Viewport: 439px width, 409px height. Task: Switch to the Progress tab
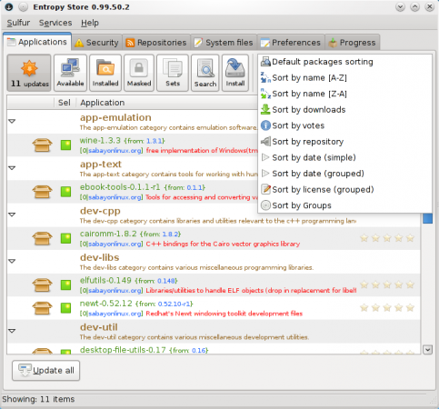[353, 43]
